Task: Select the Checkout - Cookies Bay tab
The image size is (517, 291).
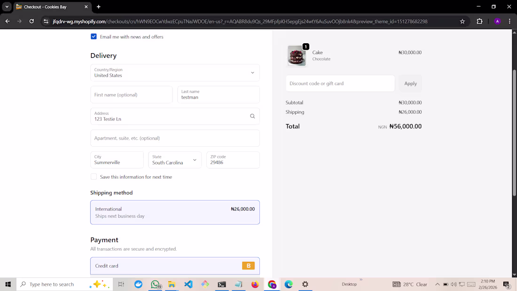Action: coord(52,7)
